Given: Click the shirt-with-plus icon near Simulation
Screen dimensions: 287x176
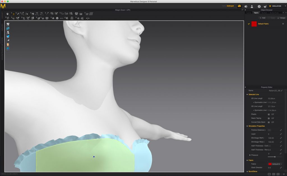Looking at the screenshot, I should pos(265,6).
